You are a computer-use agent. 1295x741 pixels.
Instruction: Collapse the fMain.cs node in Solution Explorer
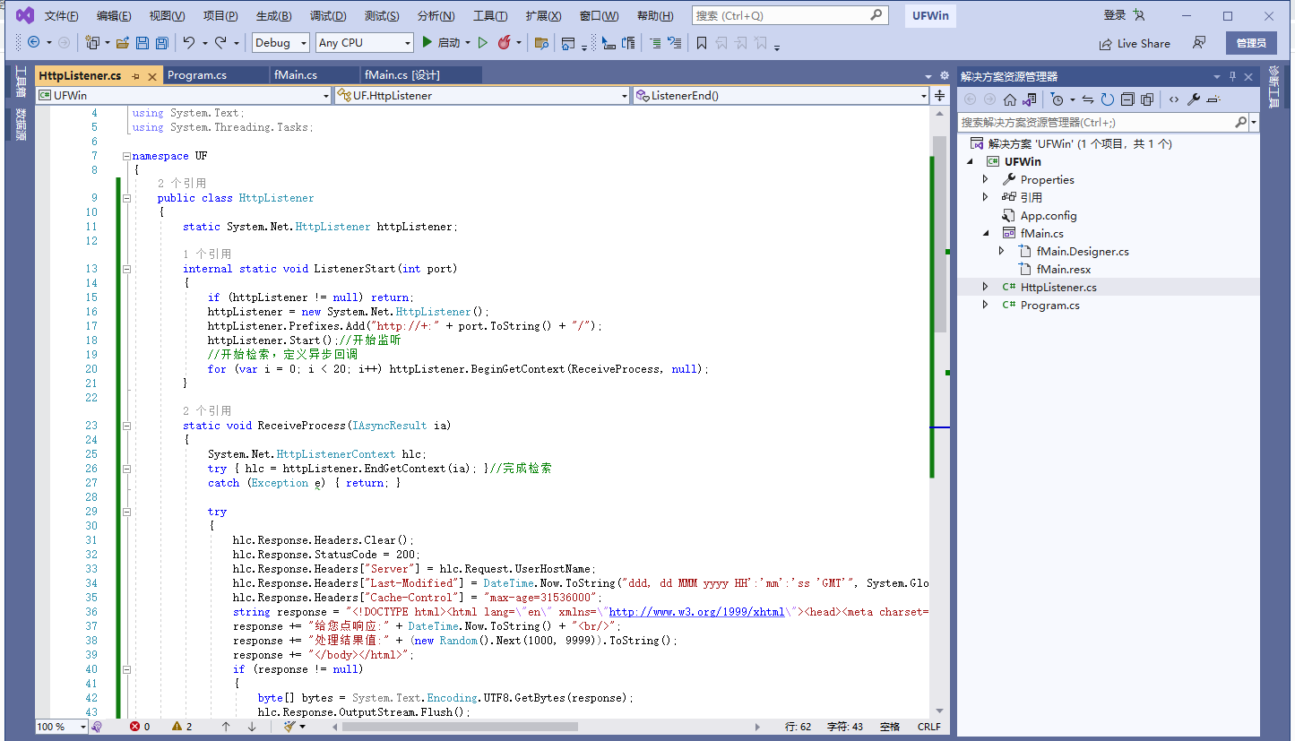pos(986,233)
